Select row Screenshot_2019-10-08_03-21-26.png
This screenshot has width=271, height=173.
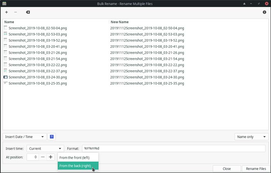(x=135, y=53)
